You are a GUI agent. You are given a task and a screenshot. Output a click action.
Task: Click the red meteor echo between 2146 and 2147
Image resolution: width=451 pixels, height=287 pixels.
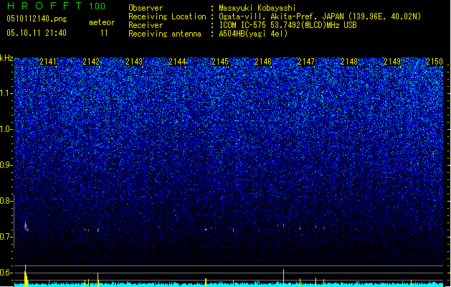point(283,226)
